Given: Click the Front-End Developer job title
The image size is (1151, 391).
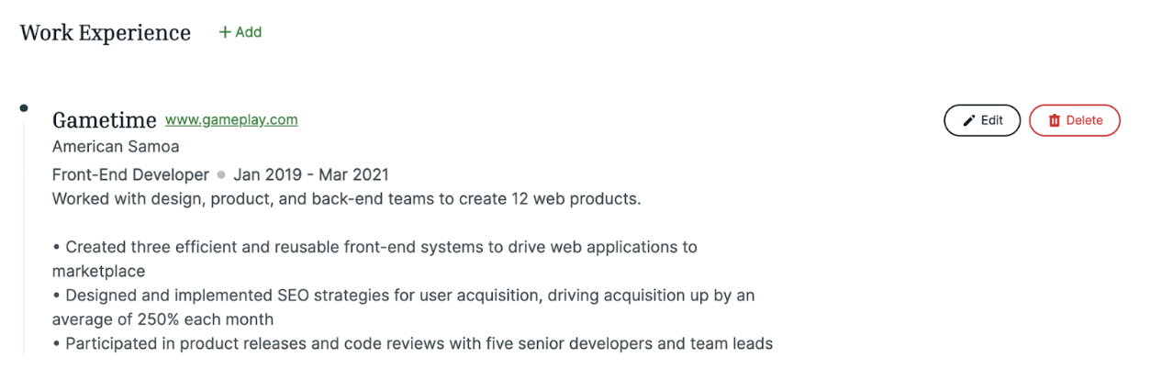Looking at the screenshot, I should tap(130, 174).
